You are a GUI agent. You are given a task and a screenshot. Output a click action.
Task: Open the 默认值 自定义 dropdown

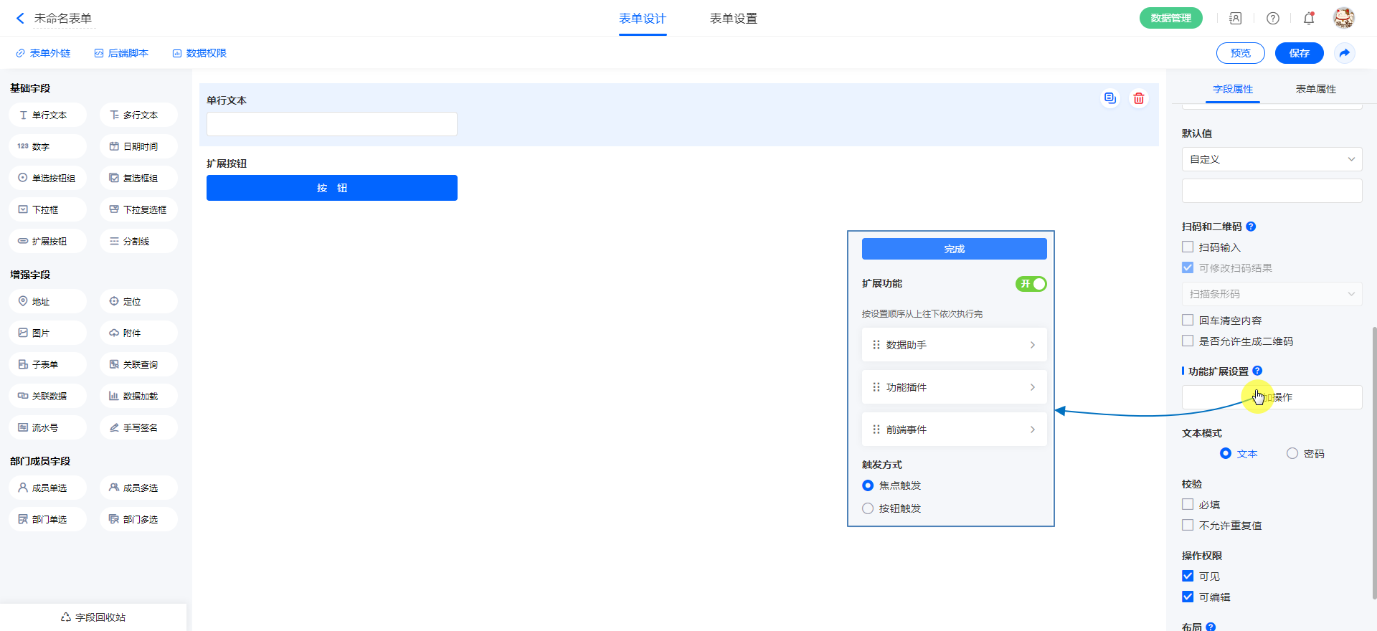click(x=1272, y=159)
